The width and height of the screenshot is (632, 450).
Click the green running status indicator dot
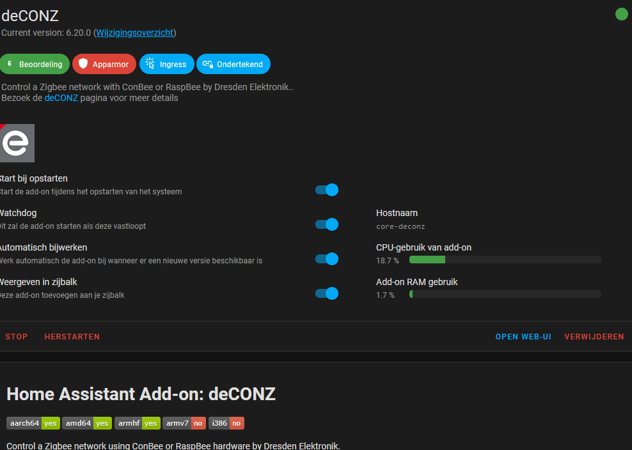[621, 14]
